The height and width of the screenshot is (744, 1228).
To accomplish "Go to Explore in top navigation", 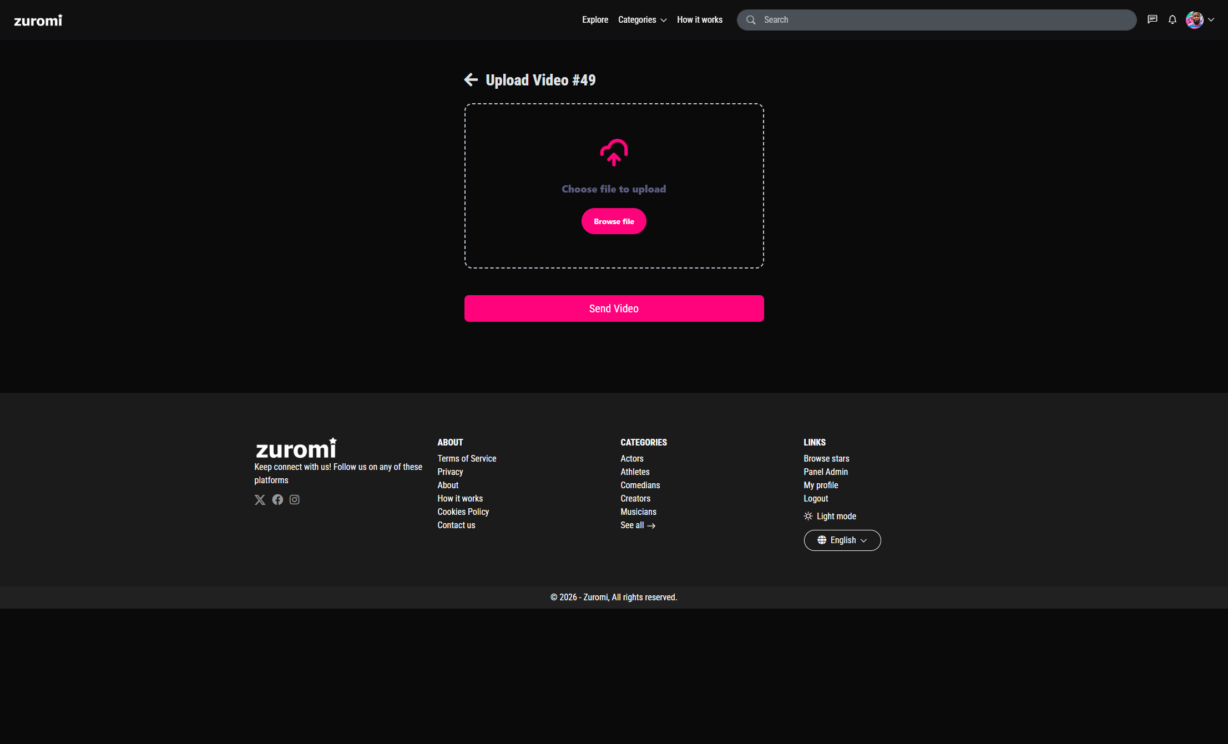I will (595, 19).
